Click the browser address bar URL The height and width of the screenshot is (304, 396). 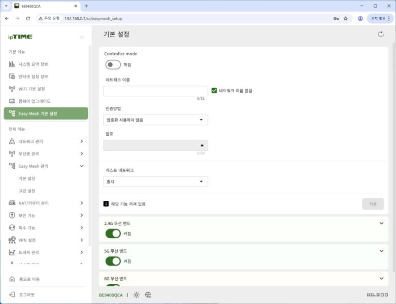click(x=93, y=18)
